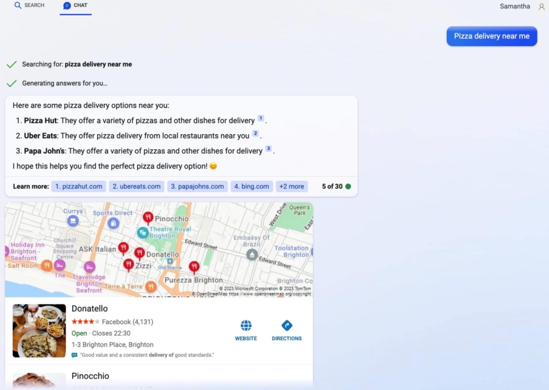Open Donatello's food photo thumbnail
549x390 pixels.
[x=38, y=331]
